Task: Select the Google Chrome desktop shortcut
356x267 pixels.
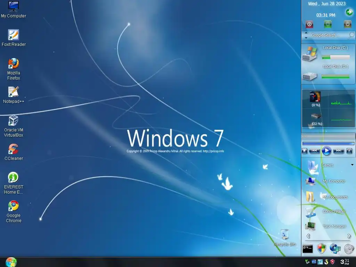Action: tap(14, 211)
